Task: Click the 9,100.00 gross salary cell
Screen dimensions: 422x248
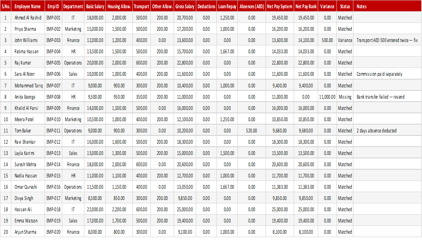Action: (x=185, y=232)
